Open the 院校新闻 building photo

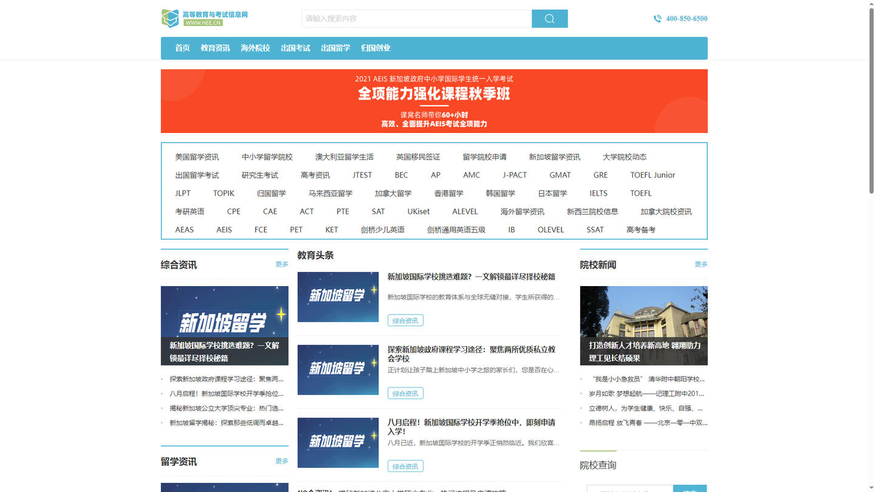pyautogui.click(x=644, y=326)
